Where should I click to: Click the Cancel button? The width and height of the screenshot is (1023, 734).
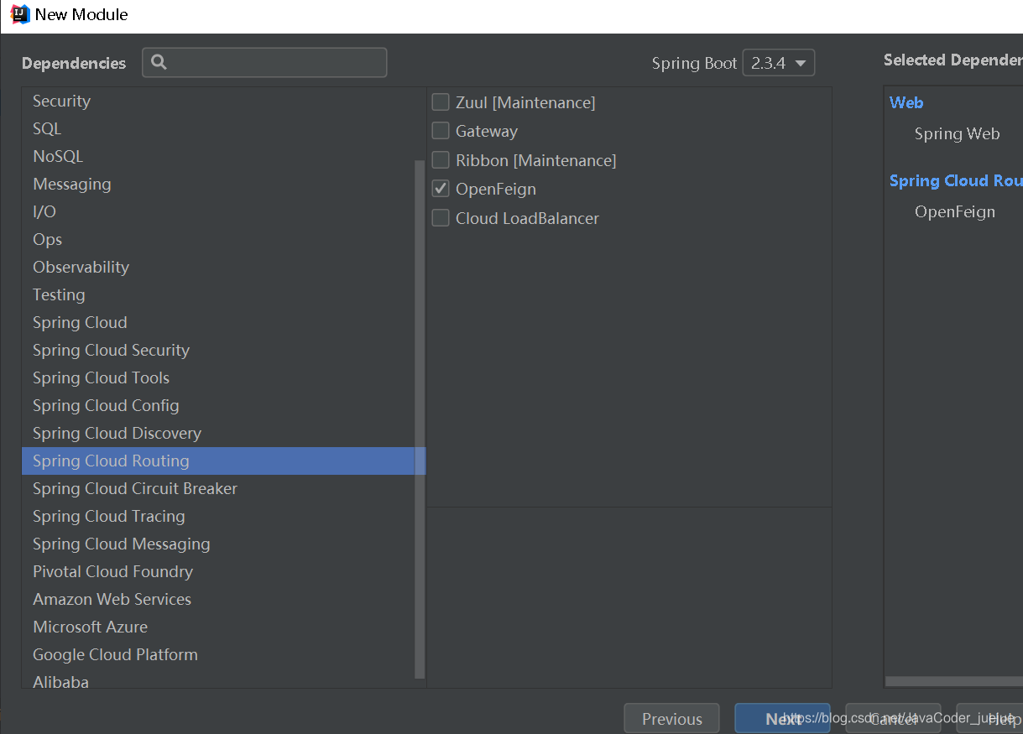coord(893,718)
